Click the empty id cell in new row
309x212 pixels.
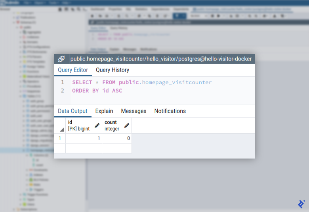pyautogui.click(x=84, y=148)
